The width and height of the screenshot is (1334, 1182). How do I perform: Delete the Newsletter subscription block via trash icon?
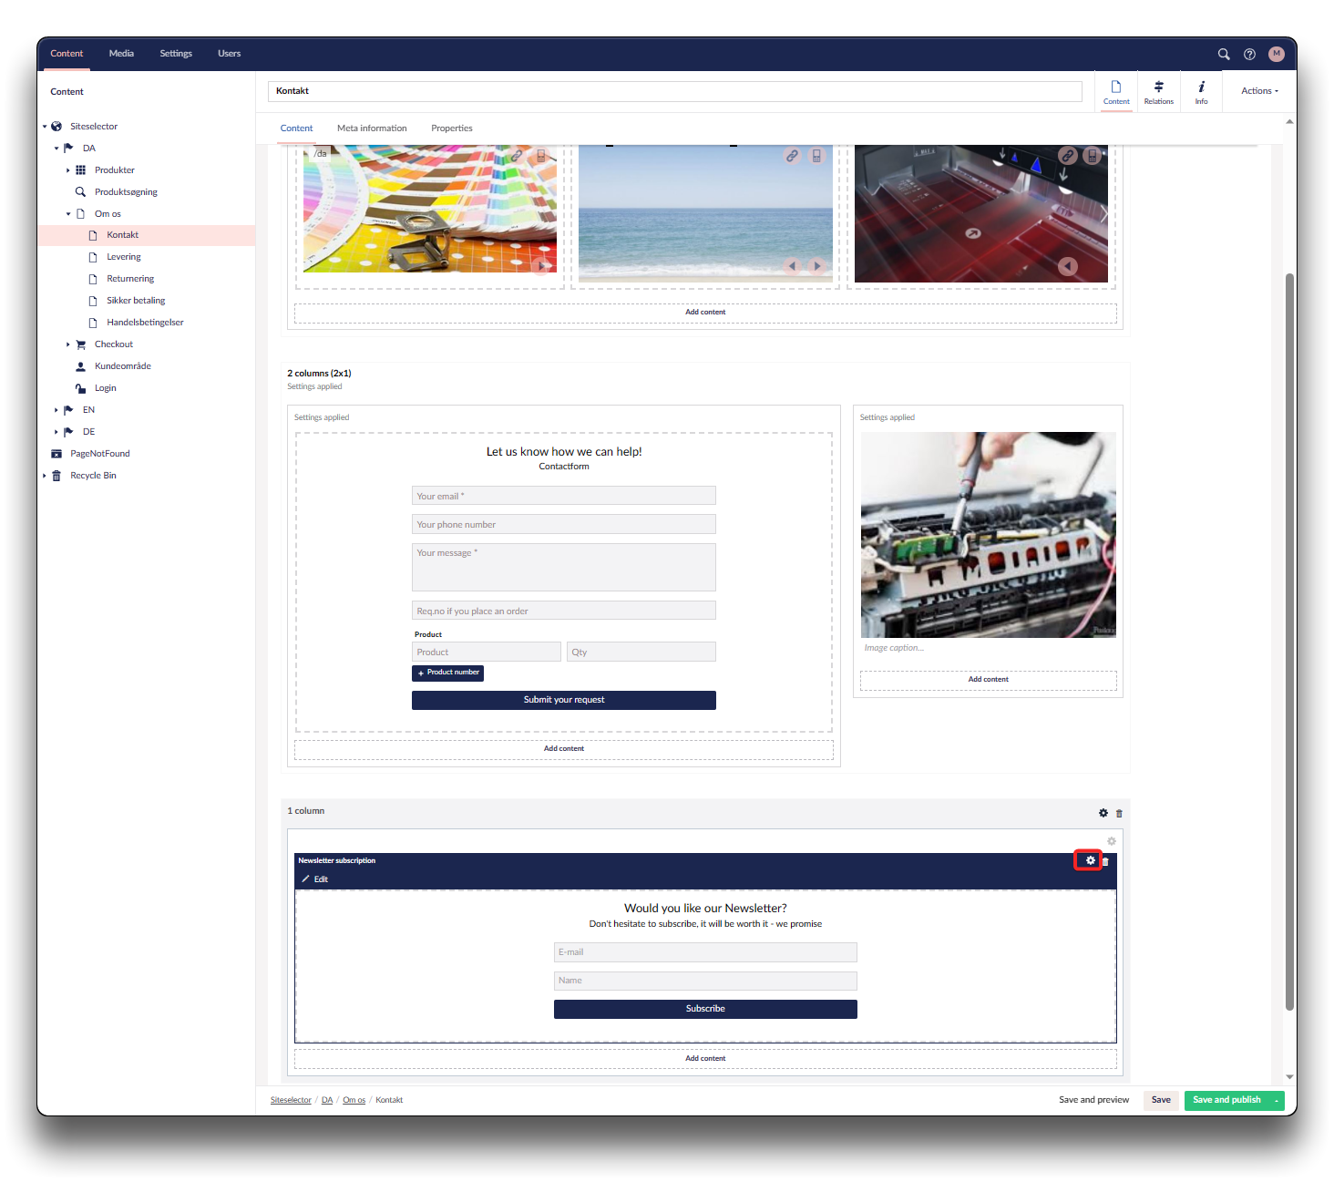[1105, 861]
